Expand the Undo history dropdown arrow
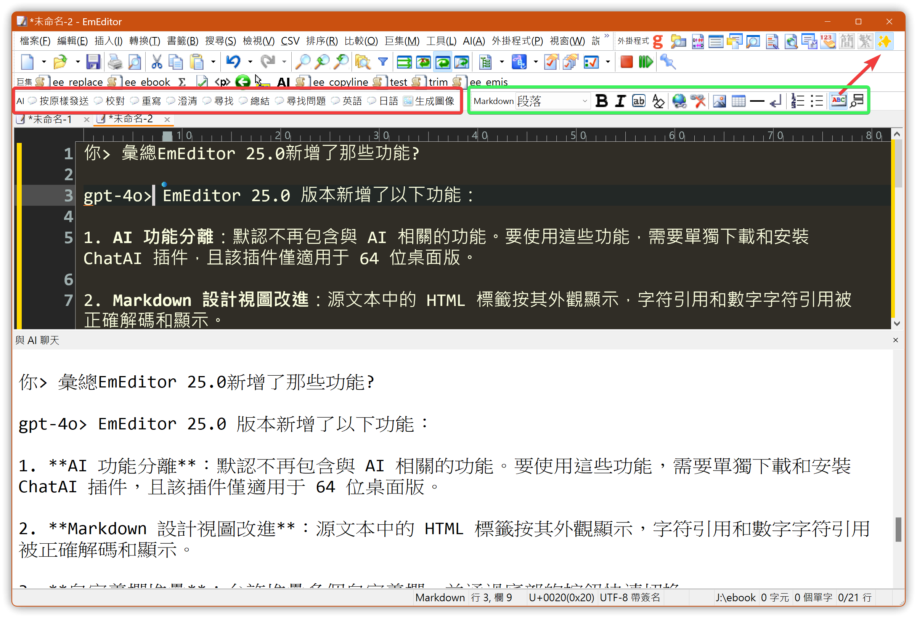Viewport: 917px width, 618px height. tap(250, 62)
